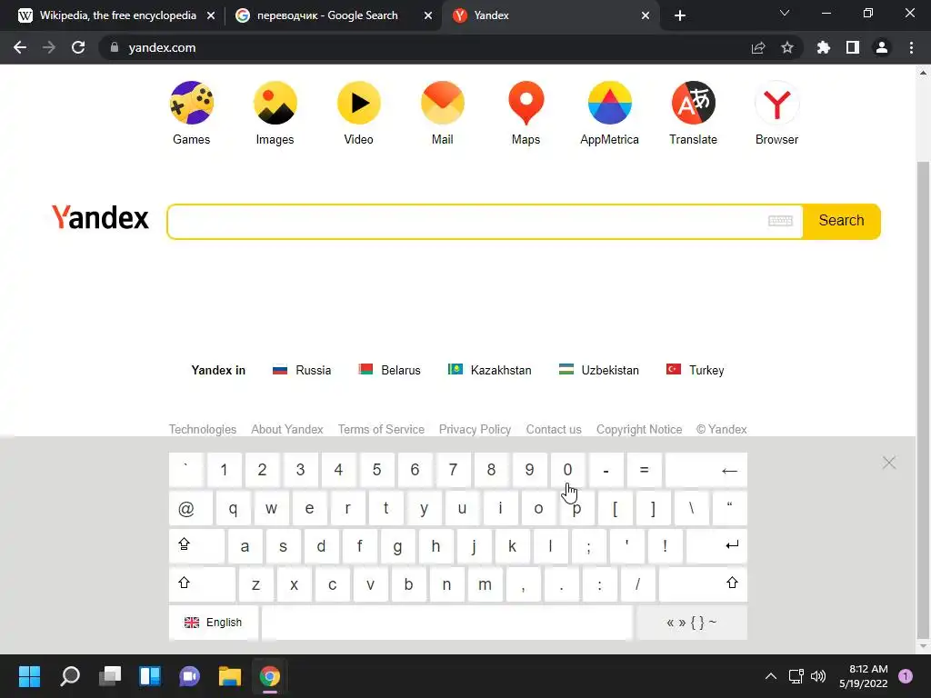Open the Yandex Browser service icon

click(x=776, y=103)
